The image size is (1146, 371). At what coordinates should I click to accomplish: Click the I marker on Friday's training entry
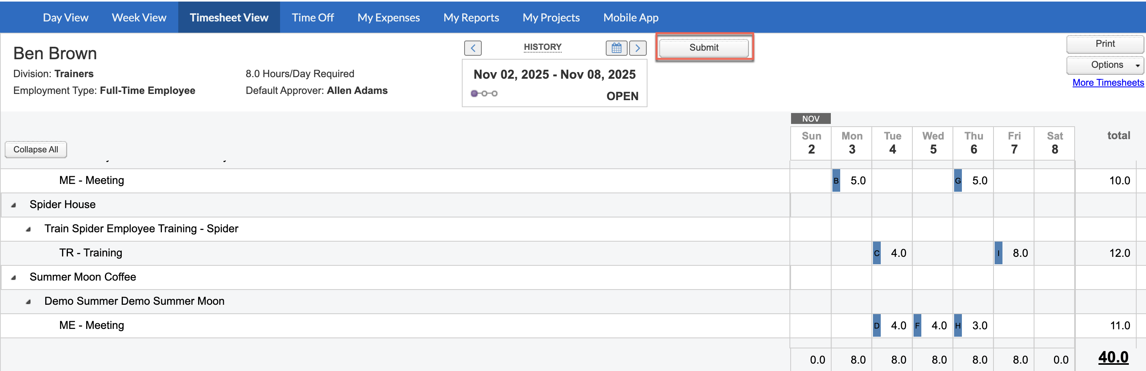(x=998, y=253)
